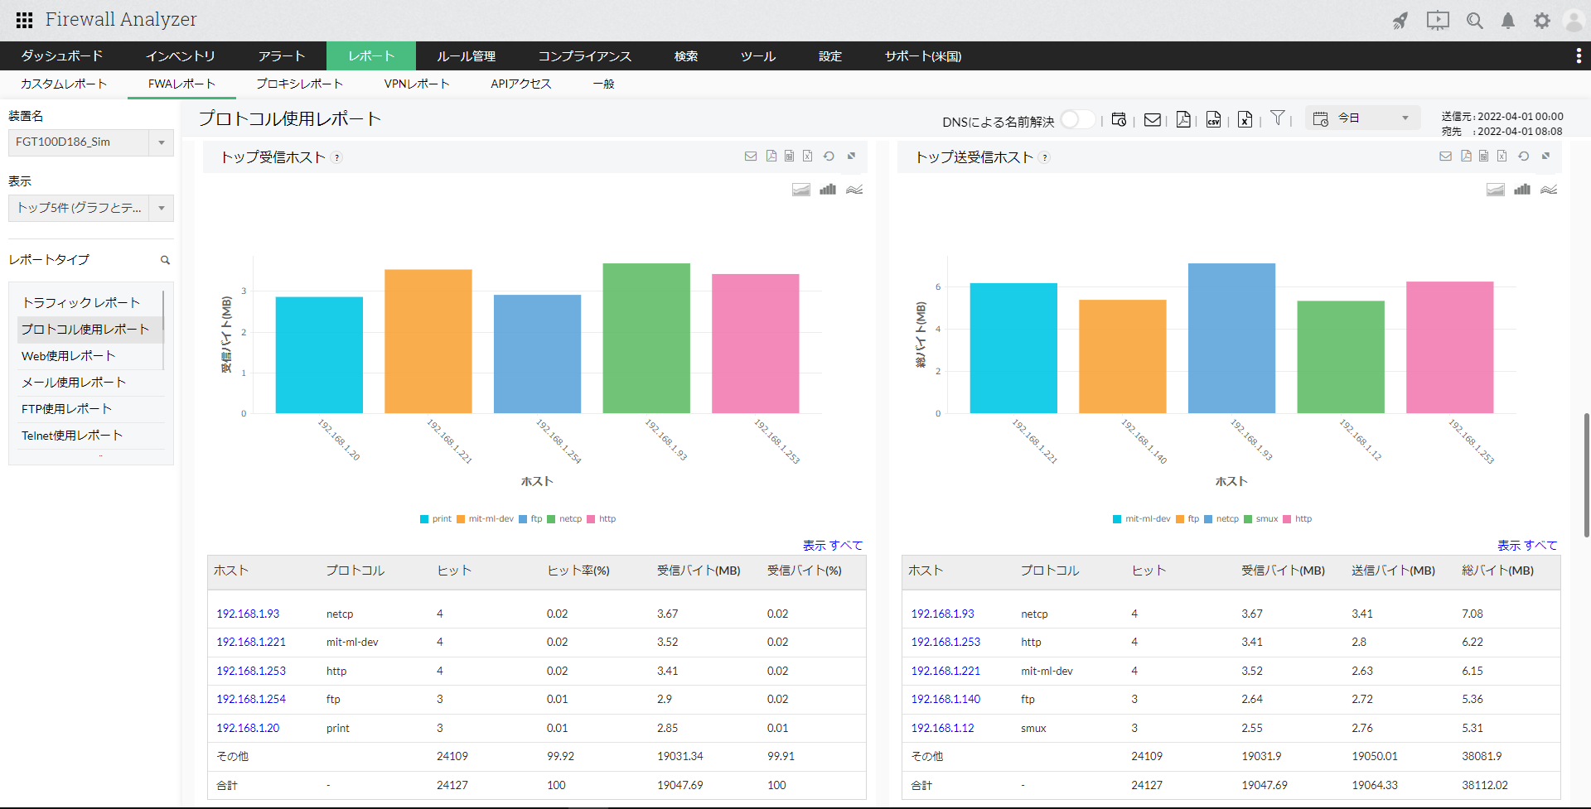Switch to the VPNレポート tab
This screenshot has height=809, width=1591.
pyautogui.click(x=417, y=84)
